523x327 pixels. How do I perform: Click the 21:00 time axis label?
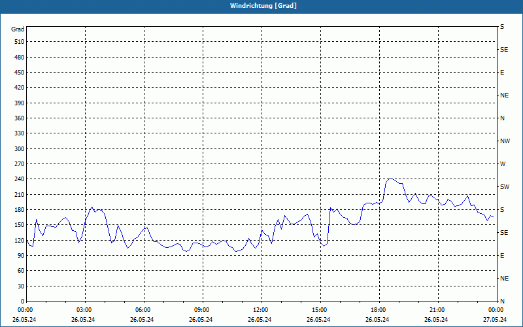click(438, 309)
